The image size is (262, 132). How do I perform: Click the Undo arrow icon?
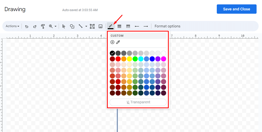pos(27,26)
